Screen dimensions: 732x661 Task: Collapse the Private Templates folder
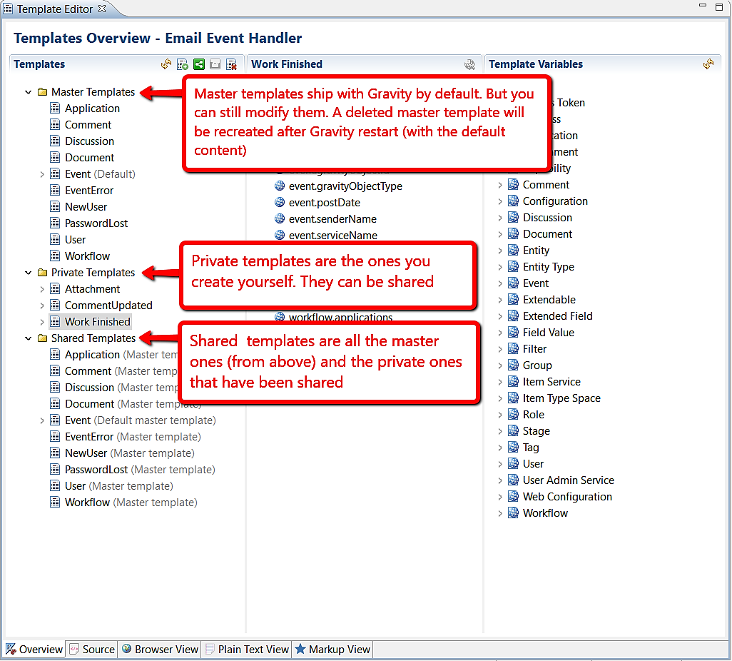point(29,273)
